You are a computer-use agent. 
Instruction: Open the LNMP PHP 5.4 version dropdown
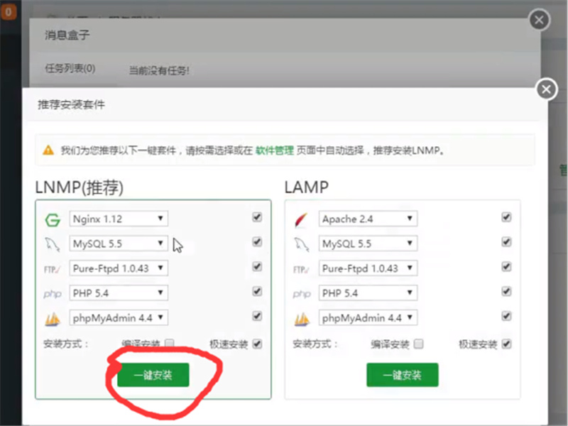[119, 293]
